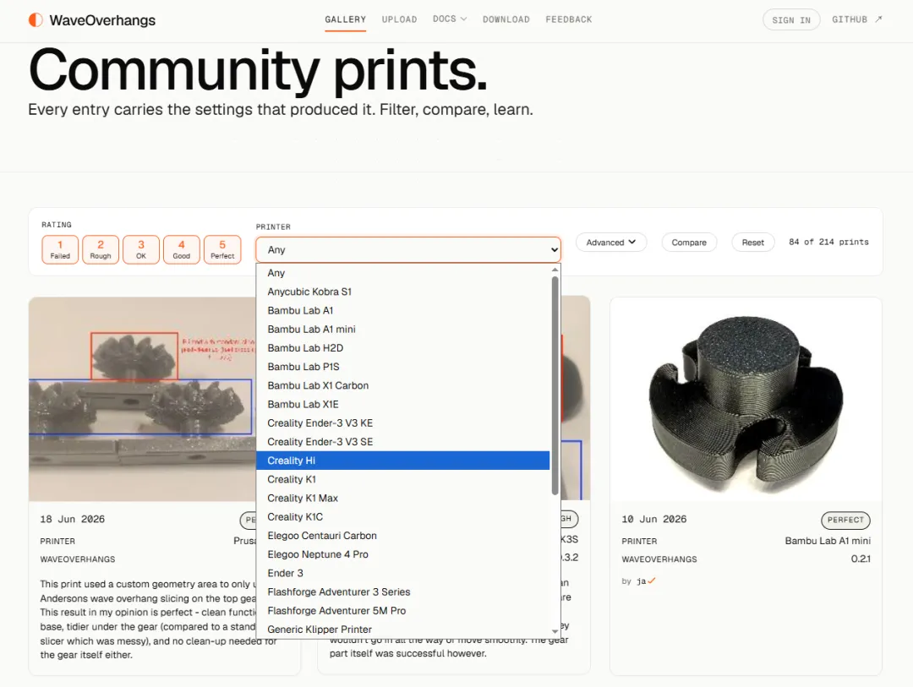Expand the Advanced filters
This screenshot has height=687, width=913.
pyautogui.click(x=611, y=243)
